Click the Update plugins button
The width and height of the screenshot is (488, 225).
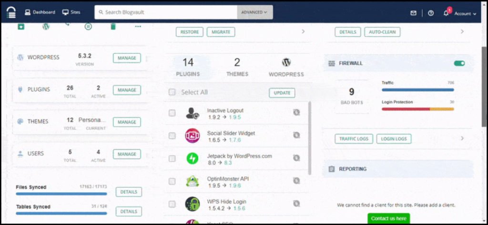282,93
